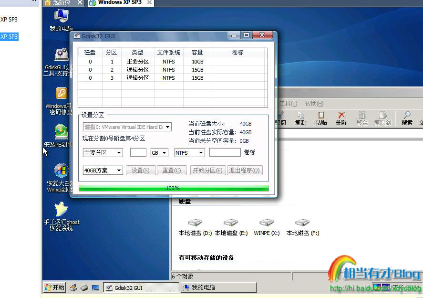Click the partition size input field

(x=138, y=152)
